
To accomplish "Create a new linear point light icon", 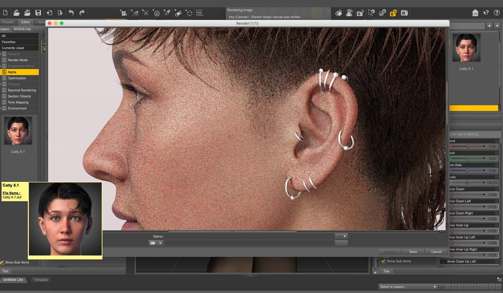I will 157,13.
